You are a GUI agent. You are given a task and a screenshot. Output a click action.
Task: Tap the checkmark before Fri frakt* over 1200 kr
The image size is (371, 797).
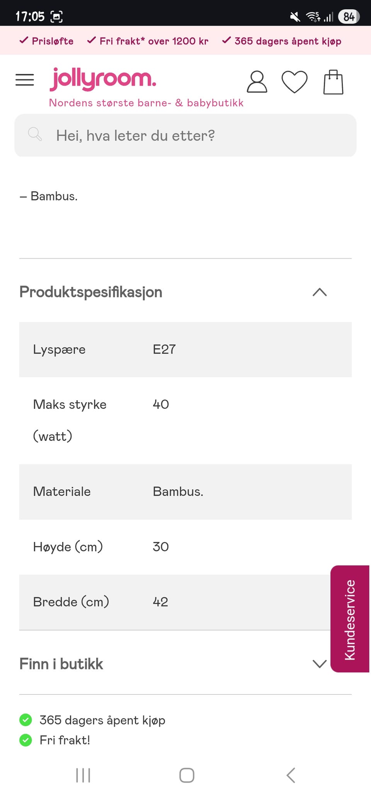click(x=91, y=40)
